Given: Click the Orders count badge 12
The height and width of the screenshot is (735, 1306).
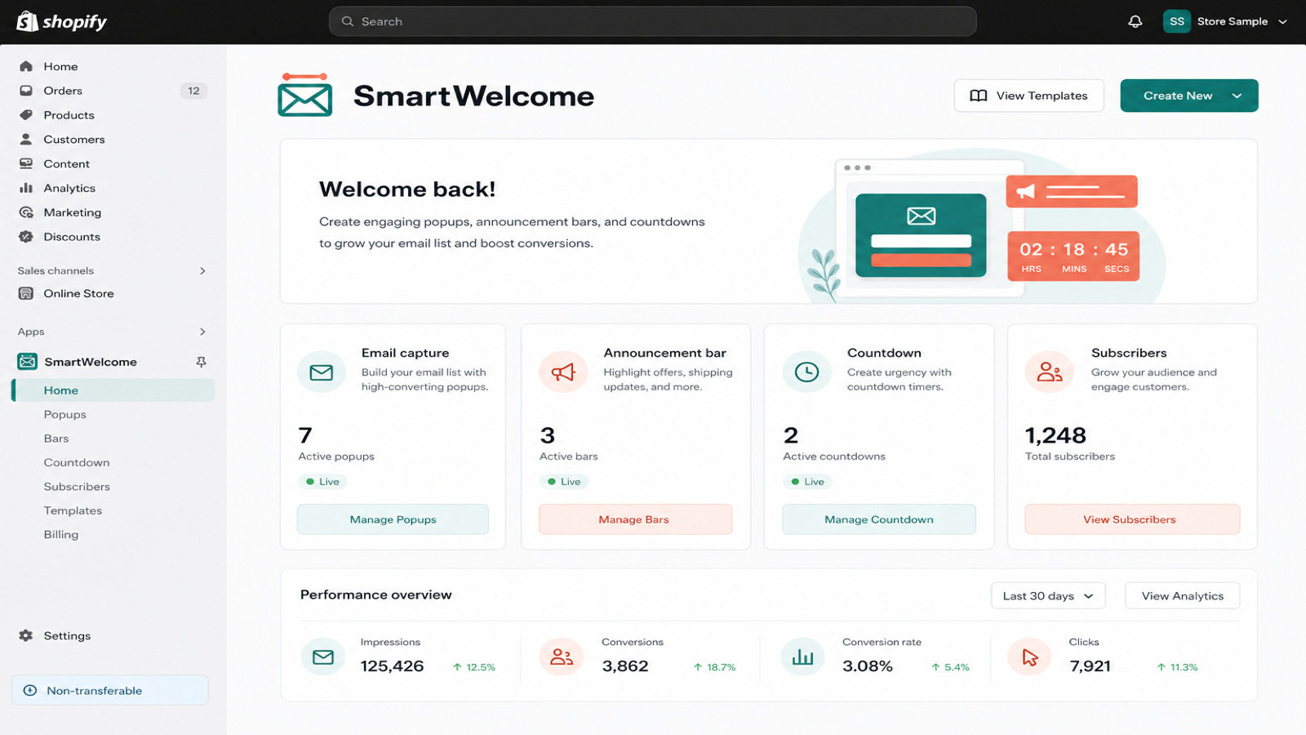Looking at the screenshot, I should (x=193, y=91).
